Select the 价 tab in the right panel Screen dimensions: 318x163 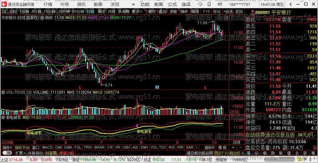click(257, 152)
